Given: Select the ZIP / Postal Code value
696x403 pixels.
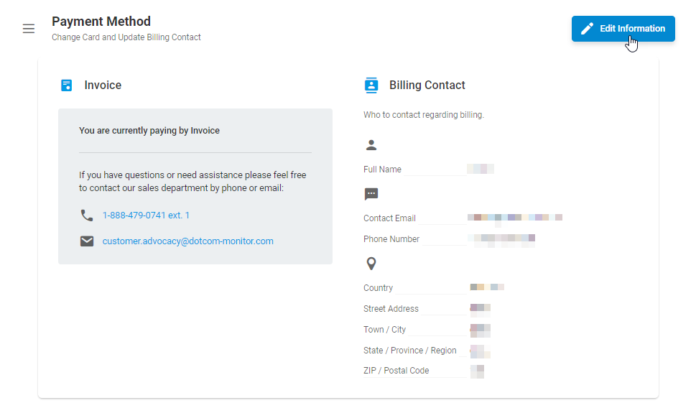Looking at the screenshot, I should [x=477, y=370].
